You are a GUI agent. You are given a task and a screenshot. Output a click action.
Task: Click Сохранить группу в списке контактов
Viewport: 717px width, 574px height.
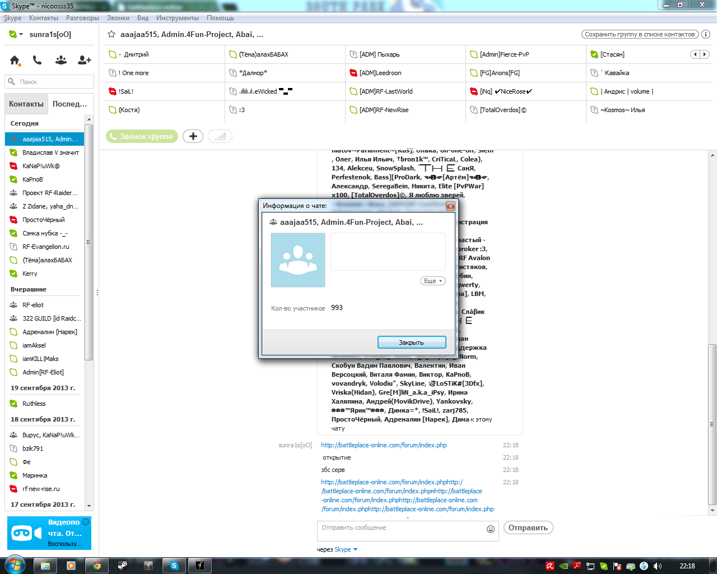click(x=640, y=34)
